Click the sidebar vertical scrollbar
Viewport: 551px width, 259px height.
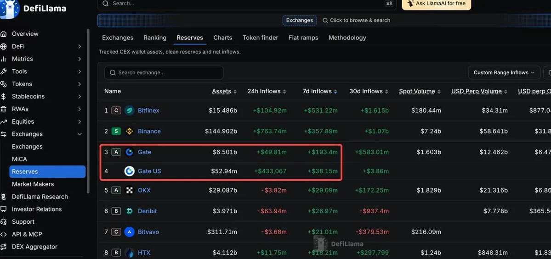(88, 110)
